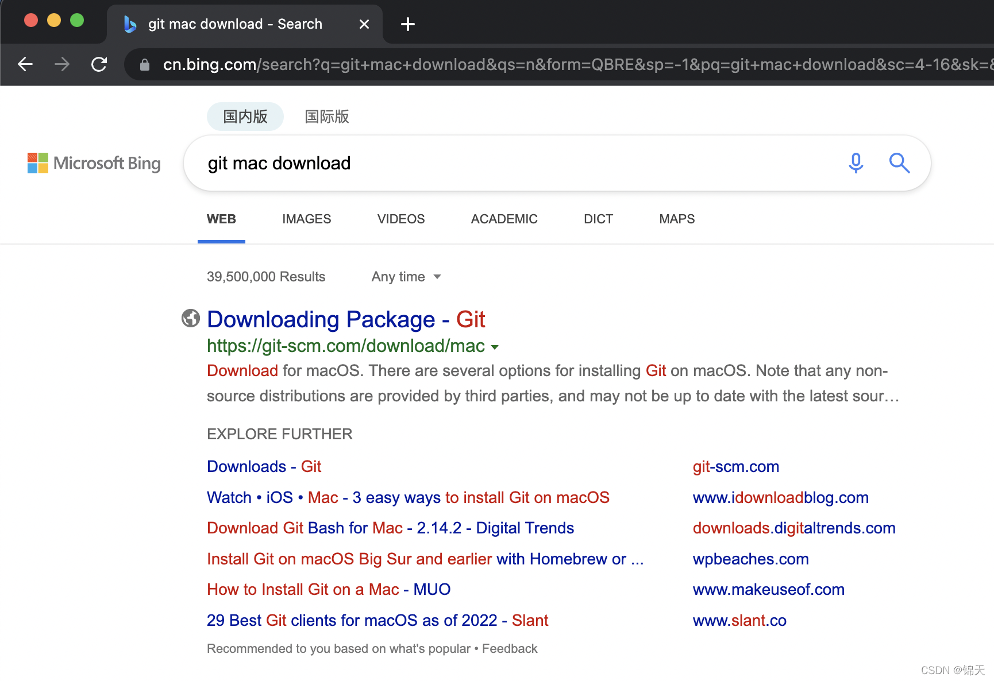Click the Feedback link under recommendations
Viewport: 994px width, 681px height.
pos(510,648)
